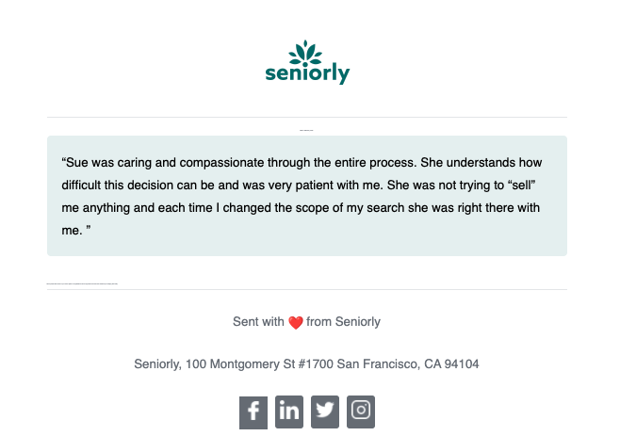Click the phrase She understands how
620x436 pixels.
click(481, 163)
